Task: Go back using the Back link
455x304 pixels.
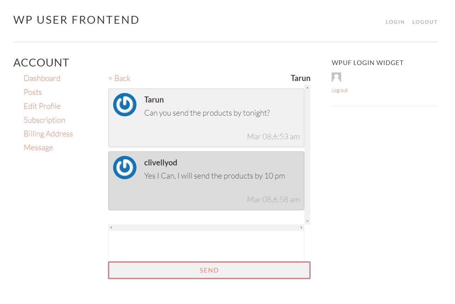Action: 119,78
